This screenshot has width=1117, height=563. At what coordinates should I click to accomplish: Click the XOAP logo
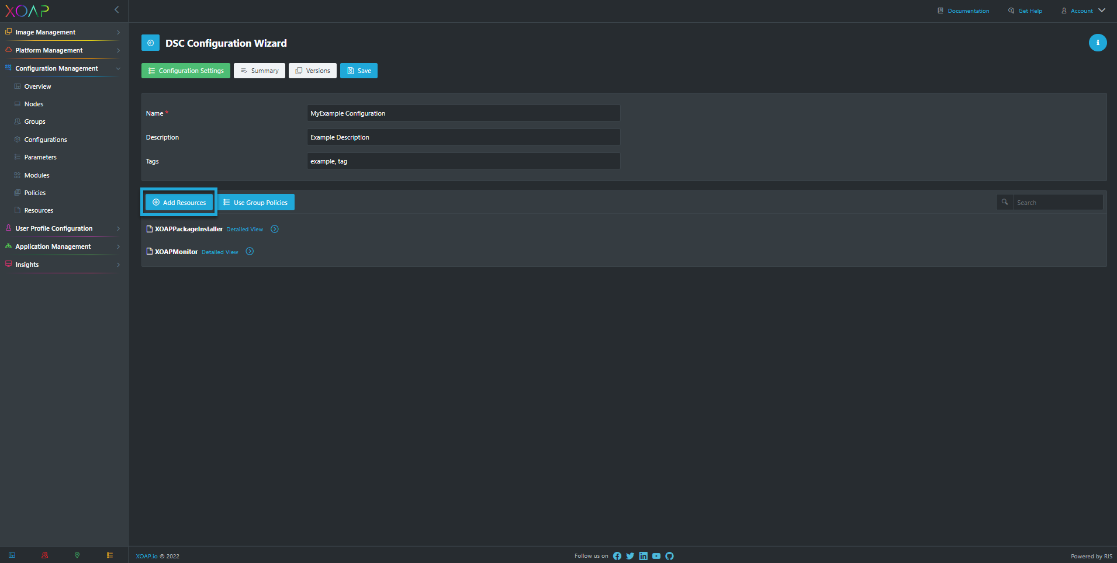(x=27, y=11)
